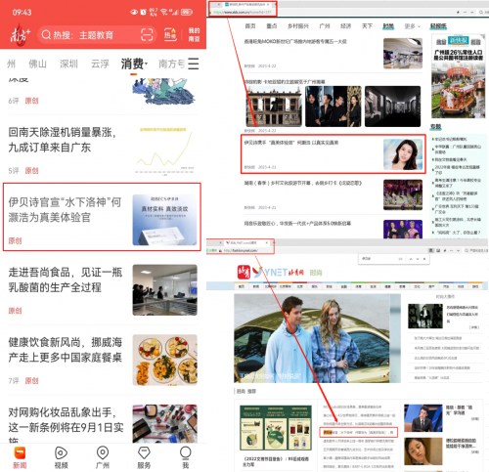Expand the 更多 menu on website
The width and height of the screenshot is (489, 472).
click(413, 26)
